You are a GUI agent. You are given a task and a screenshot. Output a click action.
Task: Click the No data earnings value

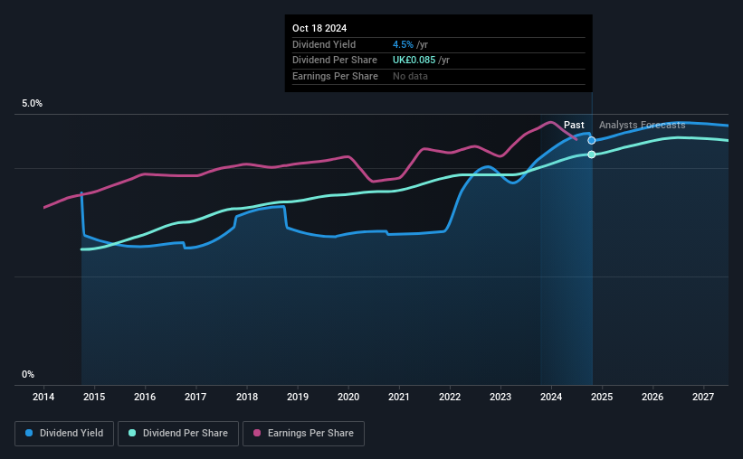(x=410, y=76)
